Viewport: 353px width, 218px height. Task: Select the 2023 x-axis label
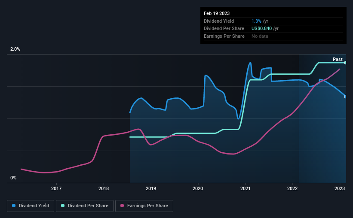pos(340,188)
